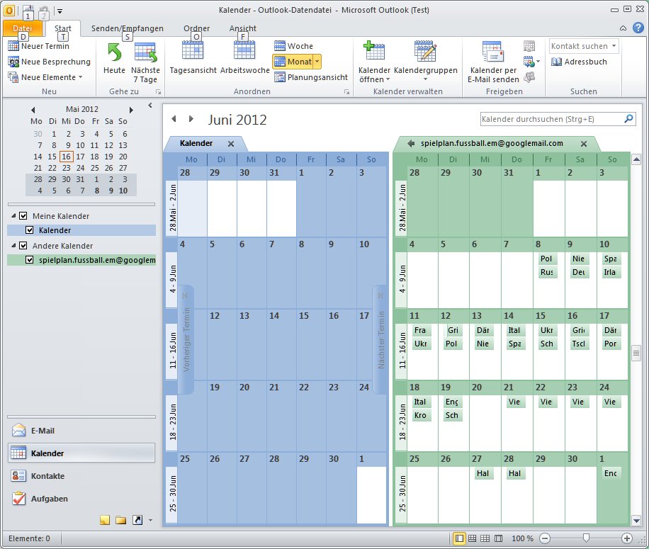Open the Notes icon in navigation footer
The width and height of the screenshot is (649, 549).
coord(105,520)
